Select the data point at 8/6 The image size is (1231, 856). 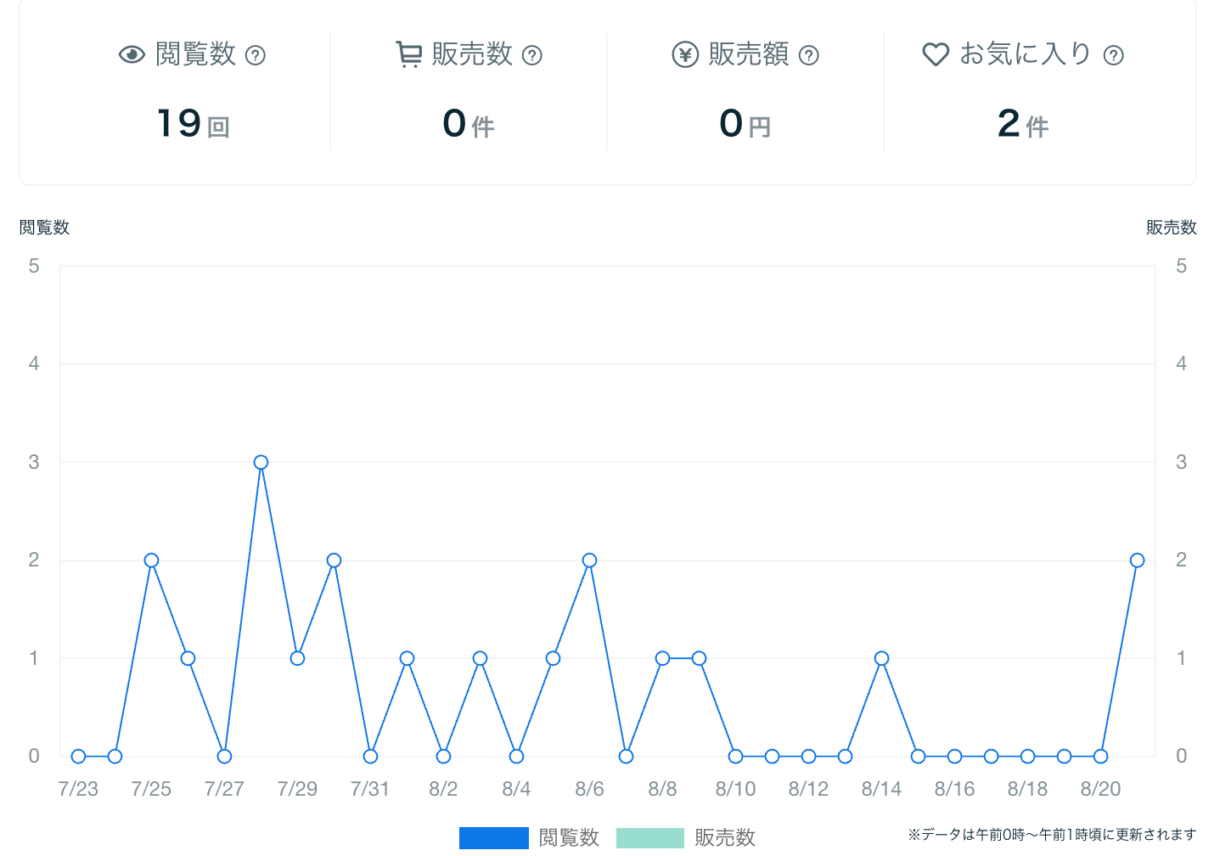pyautogui.click(x=589, y=560)
